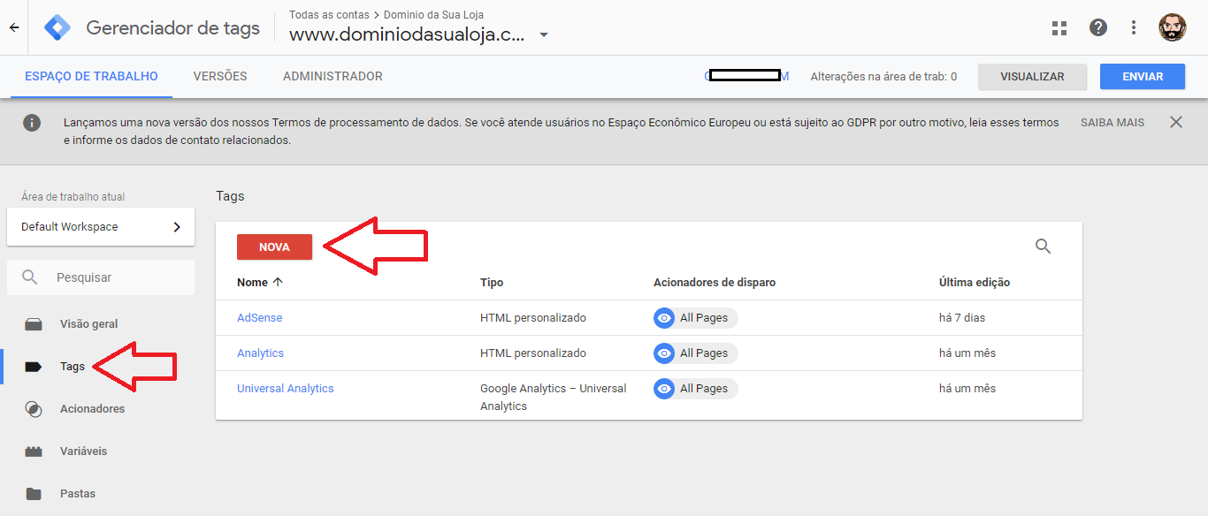Click 'Alterações na área de trab: 0' text

(883, 77)
